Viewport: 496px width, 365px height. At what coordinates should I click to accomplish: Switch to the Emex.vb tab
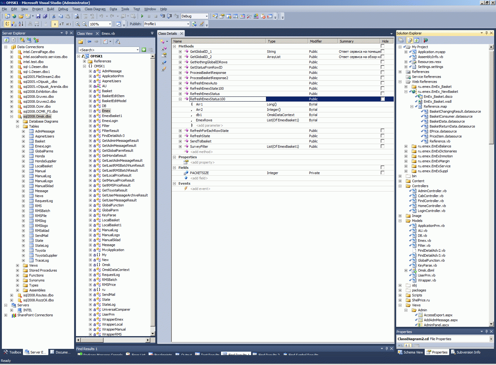pyautogui.click(x=108, y=34)
